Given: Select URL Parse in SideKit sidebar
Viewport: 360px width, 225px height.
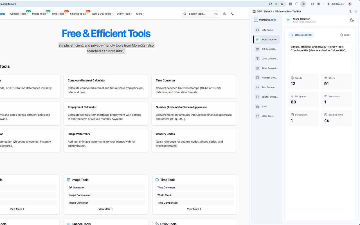Looking at the screenshot, I should pyautogui.click(x=267, y=30).
